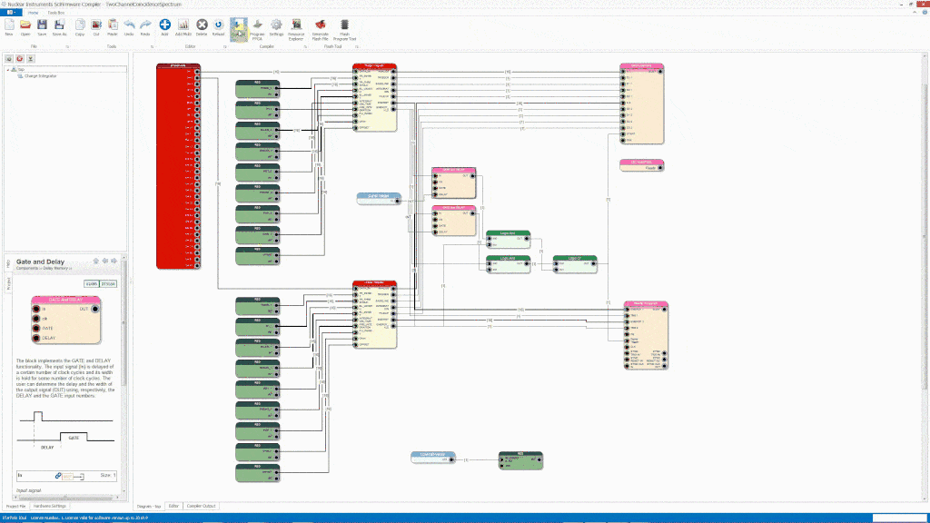Open the application menu button
The image size is (930, 523).
(10, 12)
